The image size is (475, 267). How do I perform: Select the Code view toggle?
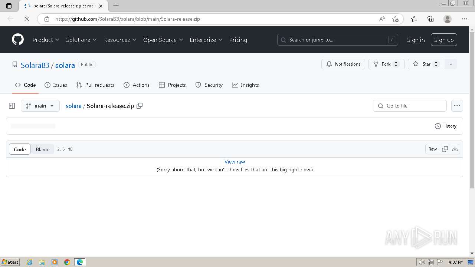pos(20,149)
